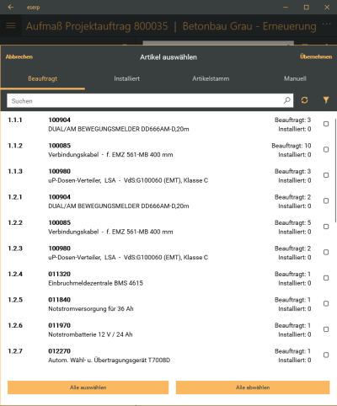
Task: Check the box for position 1.1.1
Action: coord(326,124)
